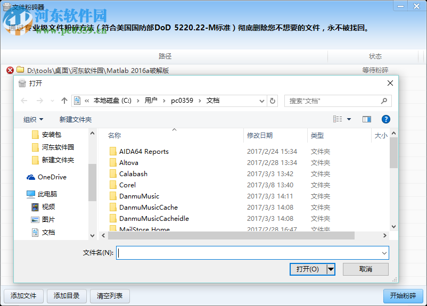Viewport: 427px width, 306px height.
Task: Select the Altova folder icon
Action: click(113, 162)
